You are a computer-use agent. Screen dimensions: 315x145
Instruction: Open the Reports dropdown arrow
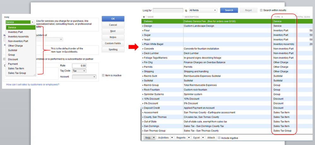[x=189, y=138]
